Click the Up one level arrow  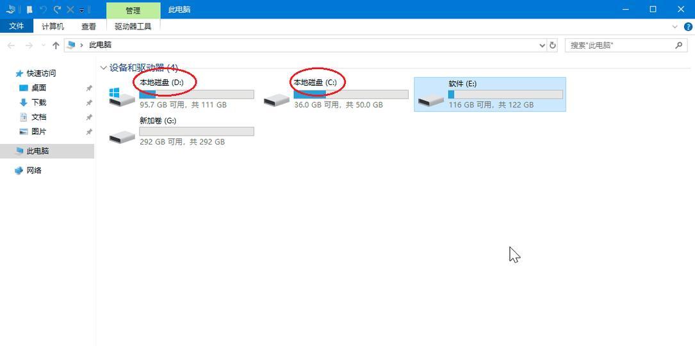pos(56,45)
